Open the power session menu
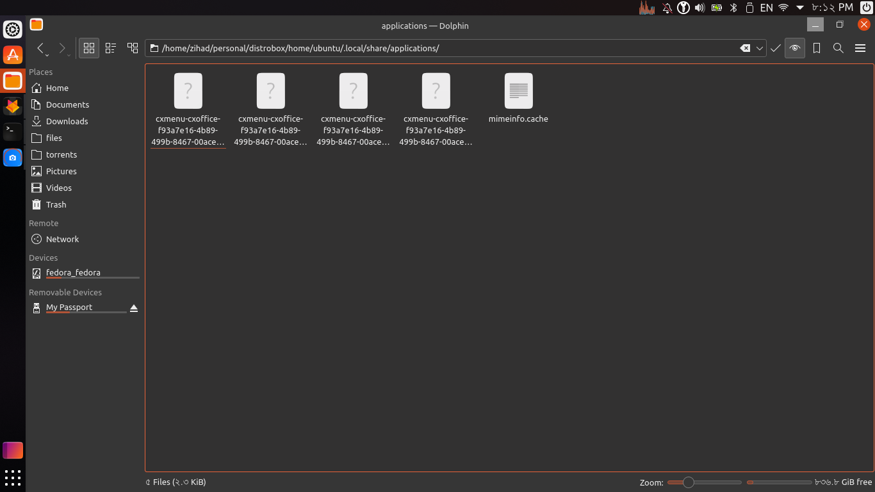Screen dimensions: 875x492 [x=867, y=8]
